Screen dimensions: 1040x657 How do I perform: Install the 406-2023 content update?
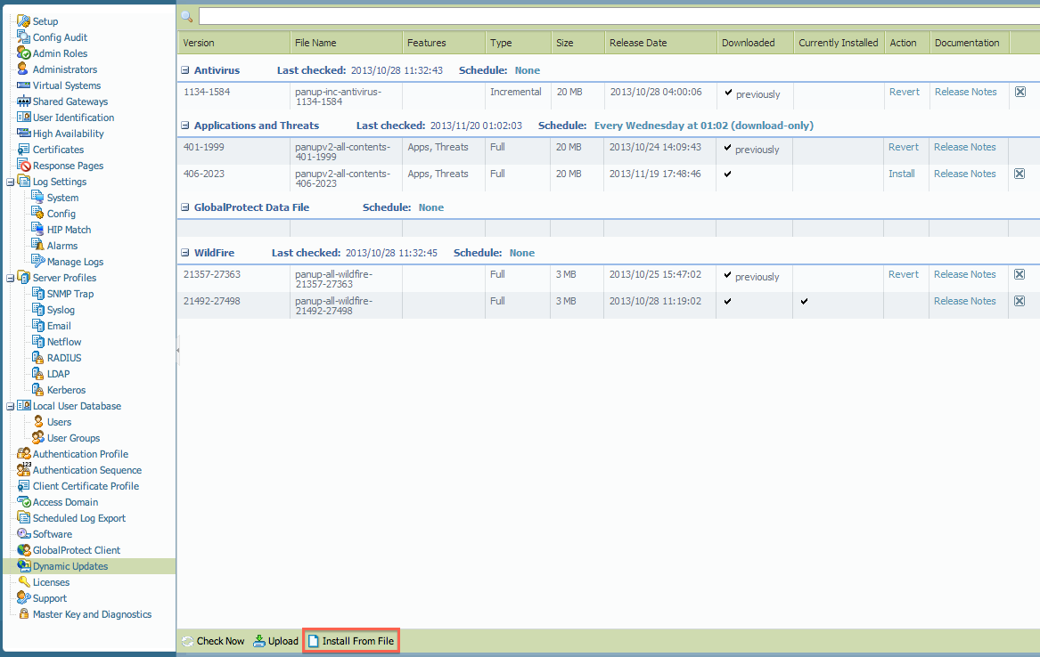coord(901,174)
